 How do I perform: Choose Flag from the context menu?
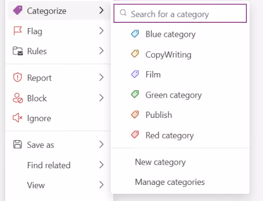tap(59, 31)
